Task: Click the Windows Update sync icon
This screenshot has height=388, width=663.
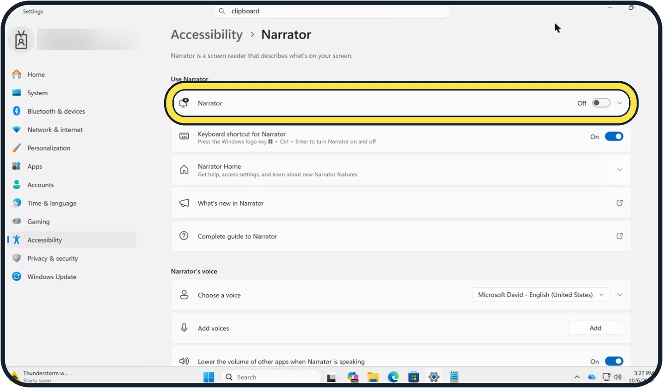Action: pyautogui.click(x=17, y=277)
